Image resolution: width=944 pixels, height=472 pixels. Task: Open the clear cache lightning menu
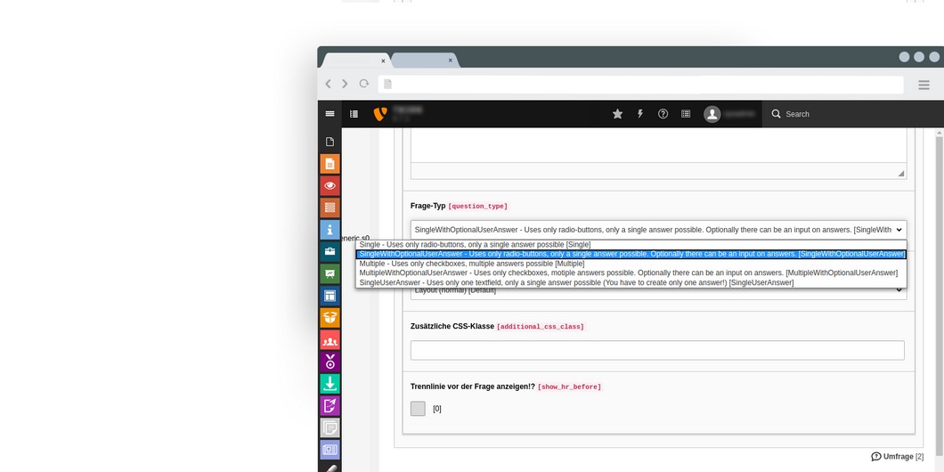640,114
